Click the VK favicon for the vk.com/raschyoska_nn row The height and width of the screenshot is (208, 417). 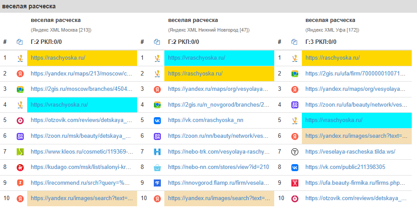157,121
